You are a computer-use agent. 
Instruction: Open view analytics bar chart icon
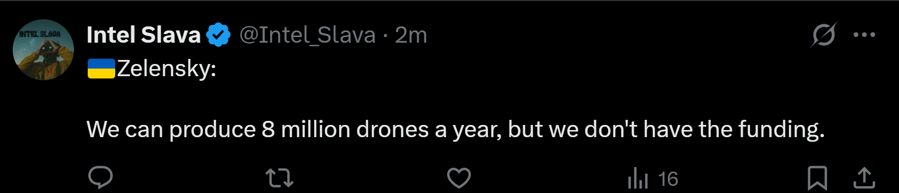tap(638, 178)
